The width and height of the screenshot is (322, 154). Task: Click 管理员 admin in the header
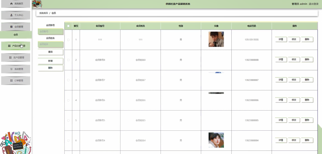299,4
